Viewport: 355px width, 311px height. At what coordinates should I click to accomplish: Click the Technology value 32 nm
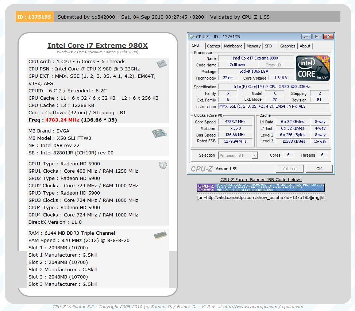tap(228, 78)
